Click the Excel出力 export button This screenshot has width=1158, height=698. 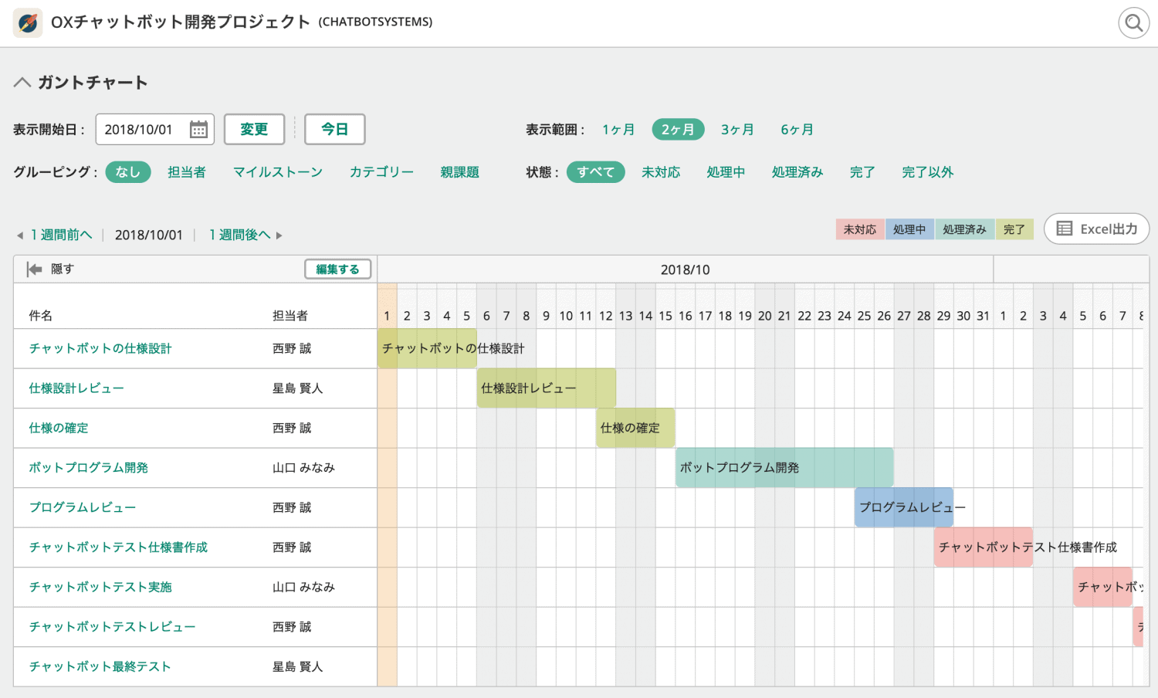[x=1096, y=229]
